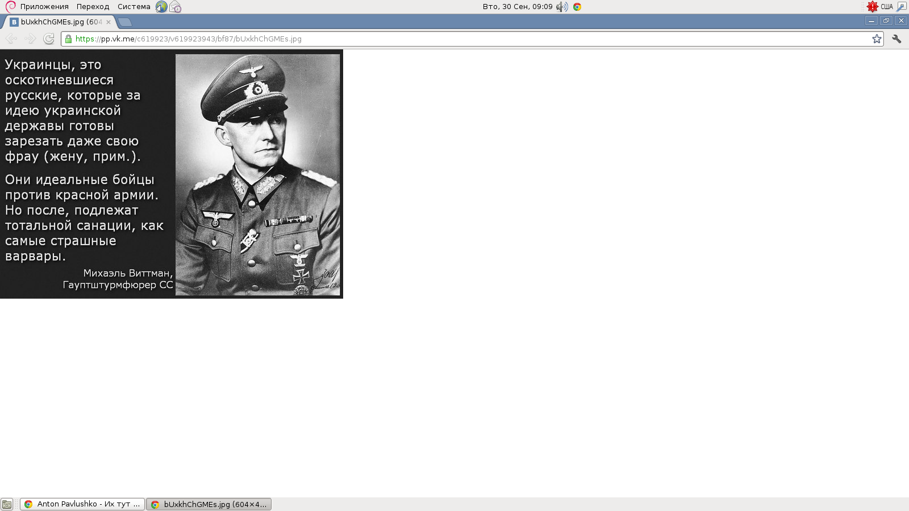909x511 pixels.
Task: Switch to Anton Pavlushko taskbar window
Action: coord(82,504)
